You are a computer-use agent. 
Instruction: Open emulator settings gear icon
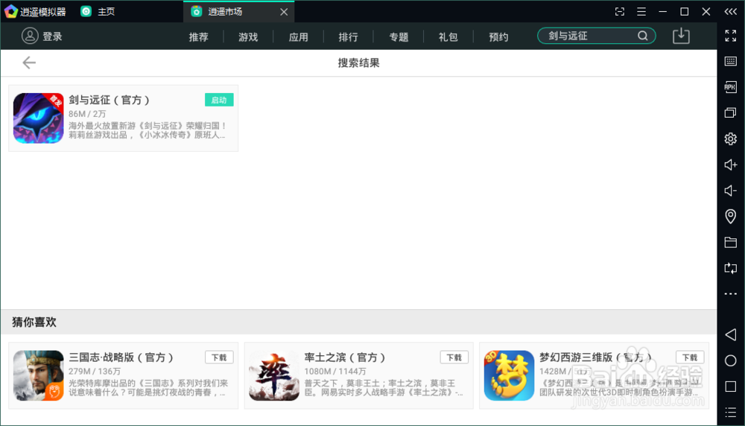coord(730,139)
